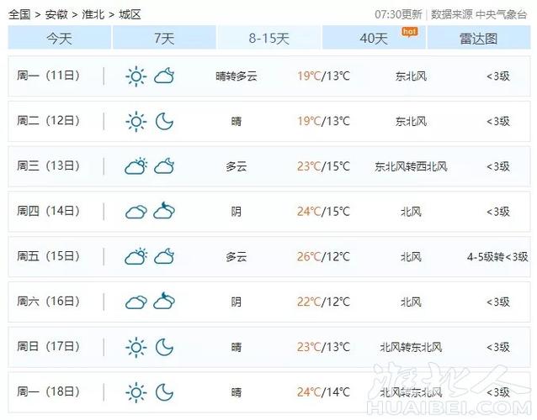This screenshot has height=420, width=537.
Task: Click the 24℃/14℃ temperature
Action: click(x=323, y=392)
